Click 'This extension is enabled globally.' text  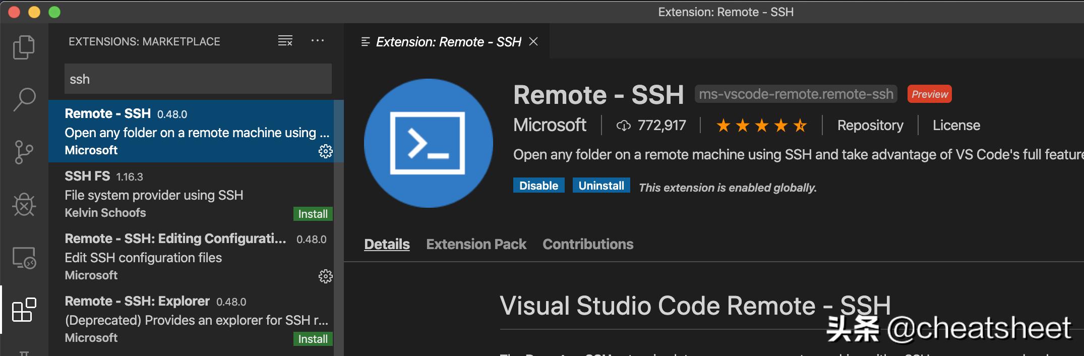[x=728, y=188]
